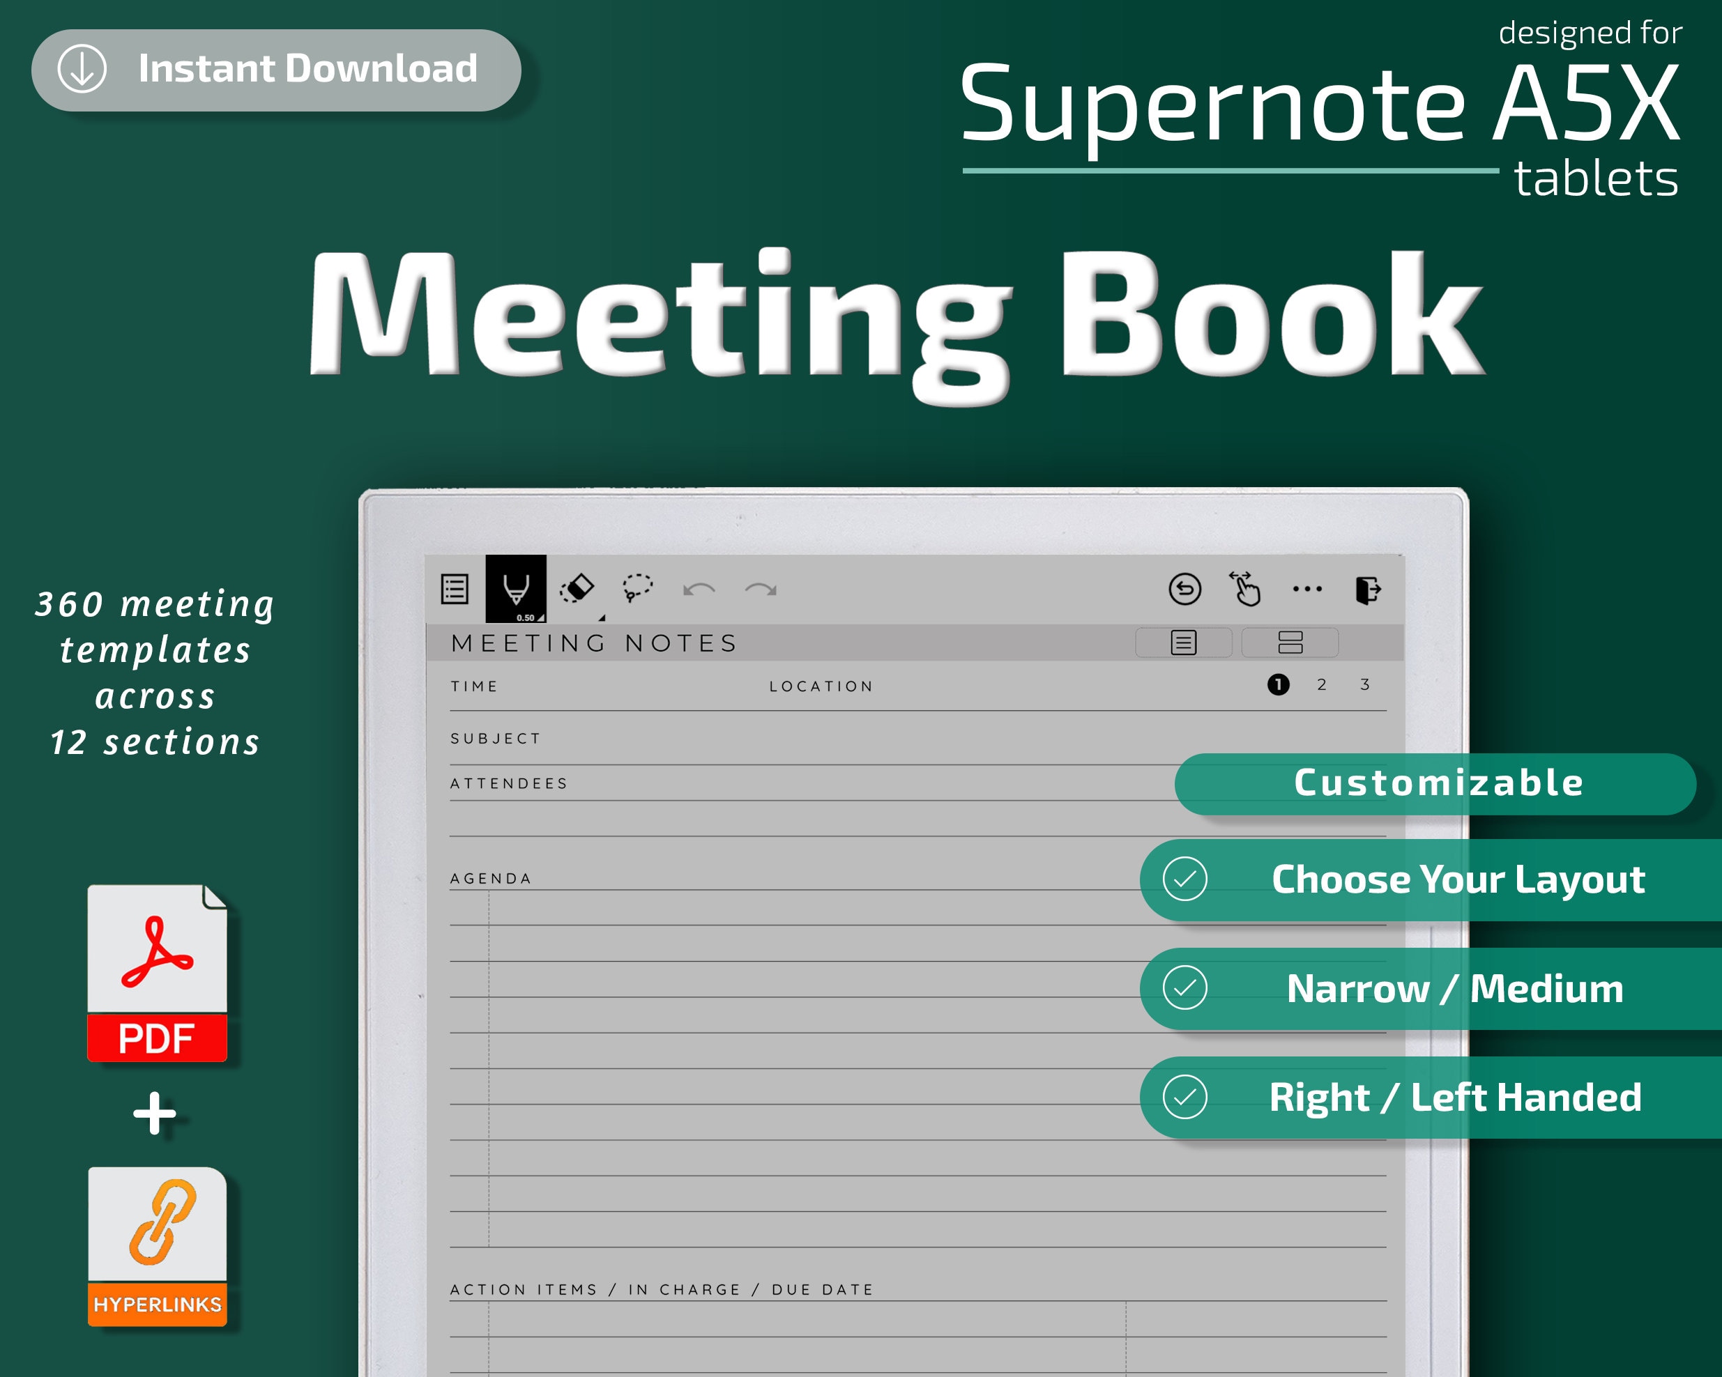Screen dimensions: 1722x1377
Task: Click the 360 meeting templates text
Action: [x=155, y=672]
